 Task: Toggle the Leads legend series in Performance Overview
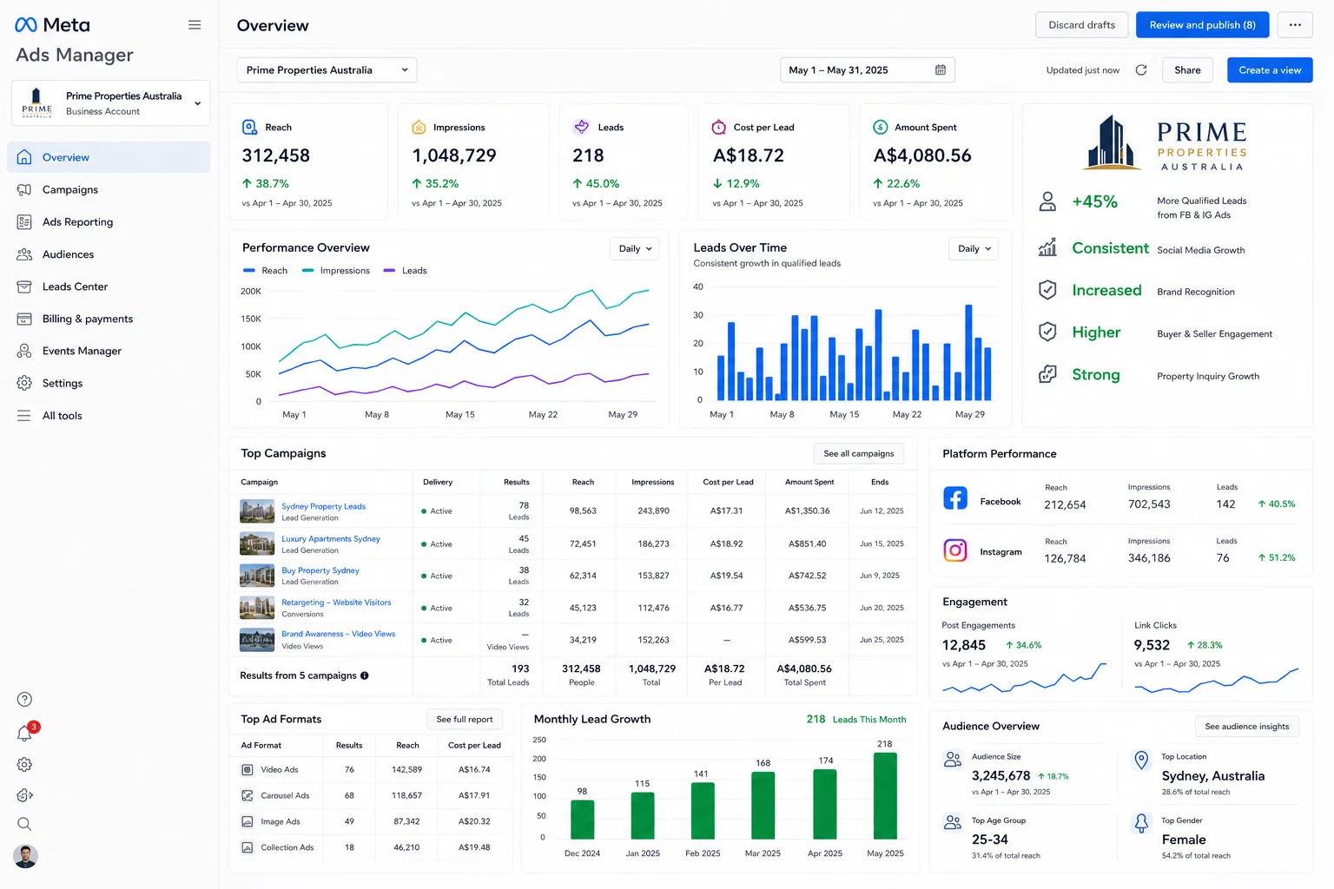coord(405,271)
